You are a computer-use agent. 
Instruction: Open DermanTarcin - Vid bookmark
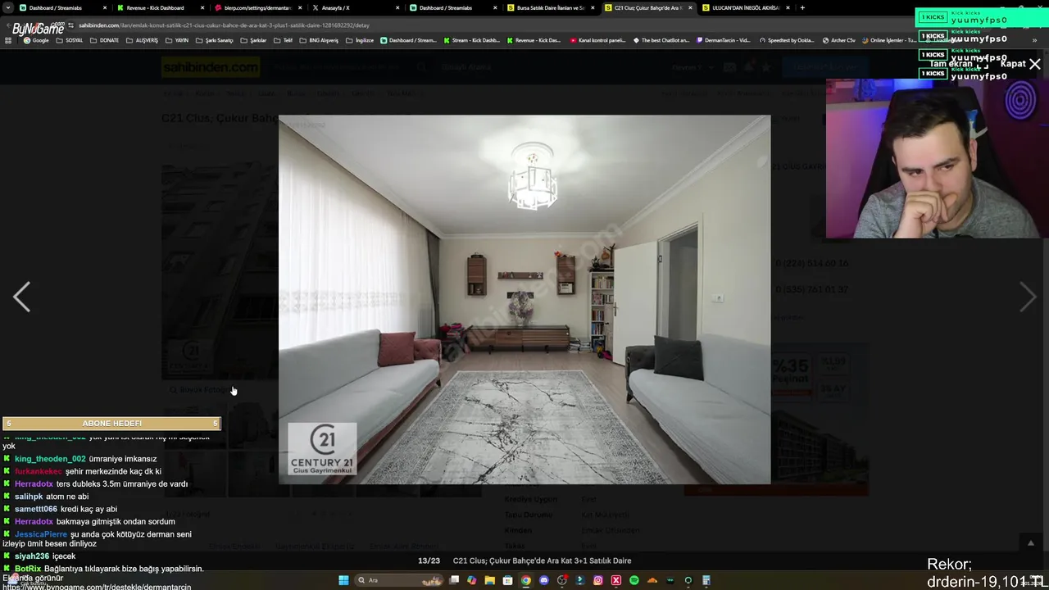[723, 40]
